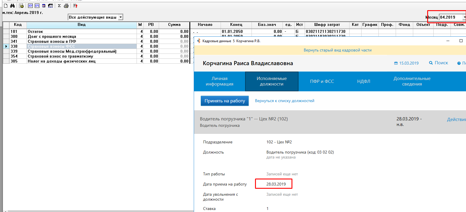This screenshot has height=212, width=466.
Task: Click Вернуть старый вид кадровой части link
Action: (338, 50)
